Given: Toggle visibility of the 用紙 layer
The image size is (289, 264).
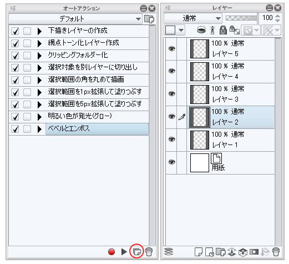Looking at the screenshot, I should coord(172,162).
